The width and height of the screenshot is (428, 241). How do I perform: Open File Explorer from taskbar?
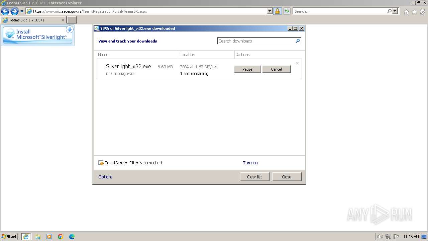tap(38, 237)
